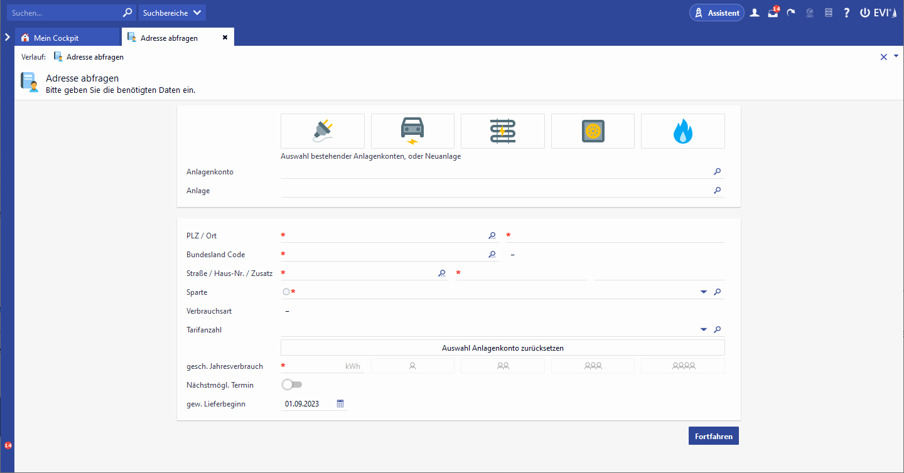904x473 pixels.
Task: Click Auswahl Anlagenkonto zurücksetzen button
Action: 502,348
